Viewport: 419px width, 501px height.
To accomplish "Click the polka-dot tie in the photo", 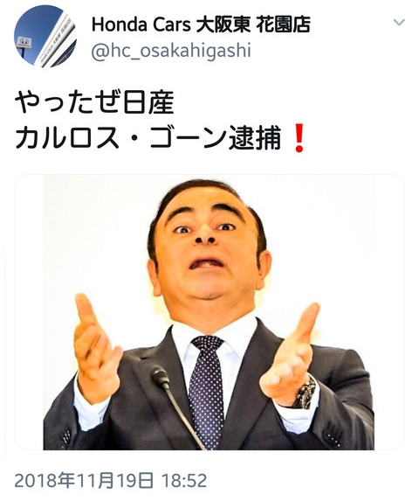I will (207, 389).
